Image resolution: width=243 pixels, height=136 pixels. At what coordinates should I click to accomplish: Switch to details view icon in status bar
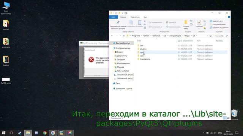[225, 118]
